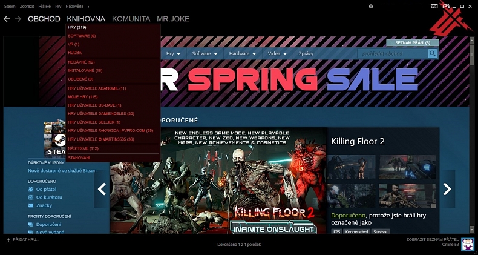This screenshot has width=478, height=255.
Task: Open the Nápověda menu
Action: (x=74, y=6)
